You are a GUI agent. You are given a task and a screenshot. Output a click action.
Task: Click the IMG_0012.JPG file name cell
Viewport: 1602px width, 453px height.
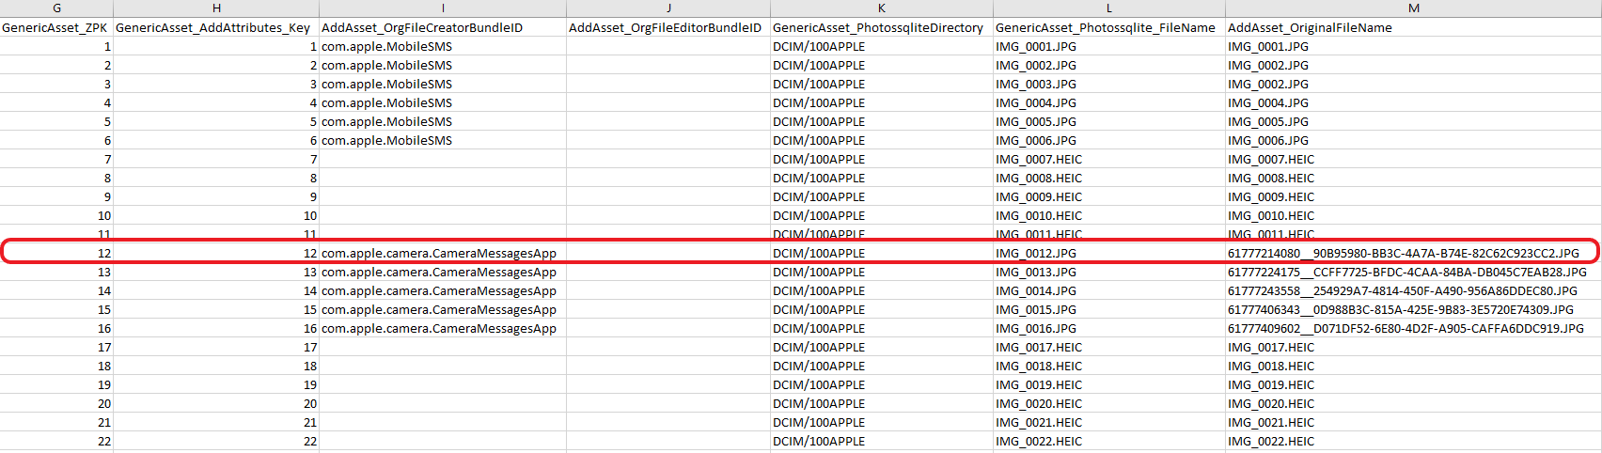point(1036,254)
